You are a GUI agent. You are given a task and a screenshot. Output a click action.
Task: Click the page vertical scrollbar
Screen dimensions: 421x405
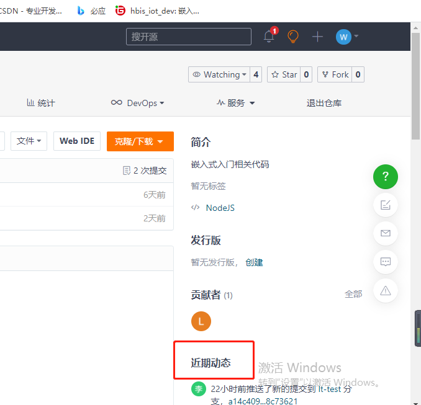point(415,86)
